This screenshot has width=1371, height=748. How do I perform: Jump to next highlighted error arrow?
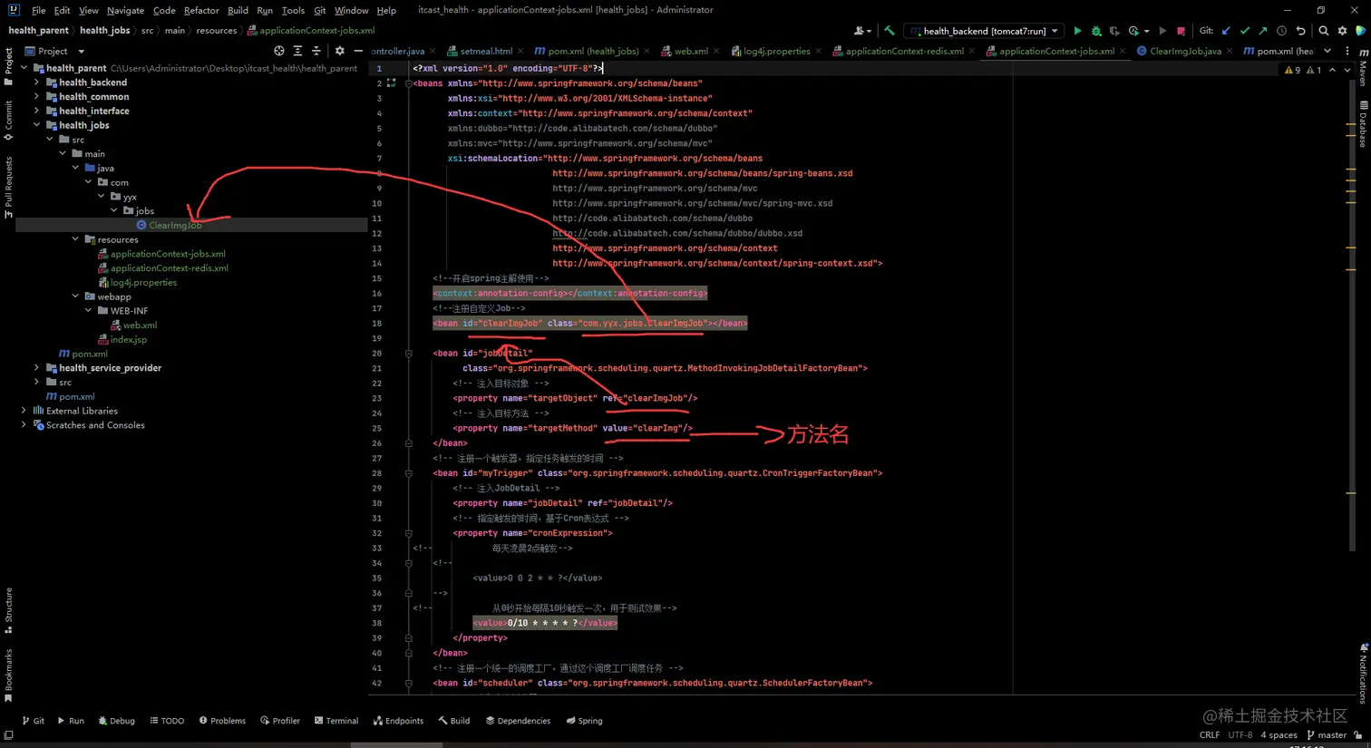(x=1347, y=70)
